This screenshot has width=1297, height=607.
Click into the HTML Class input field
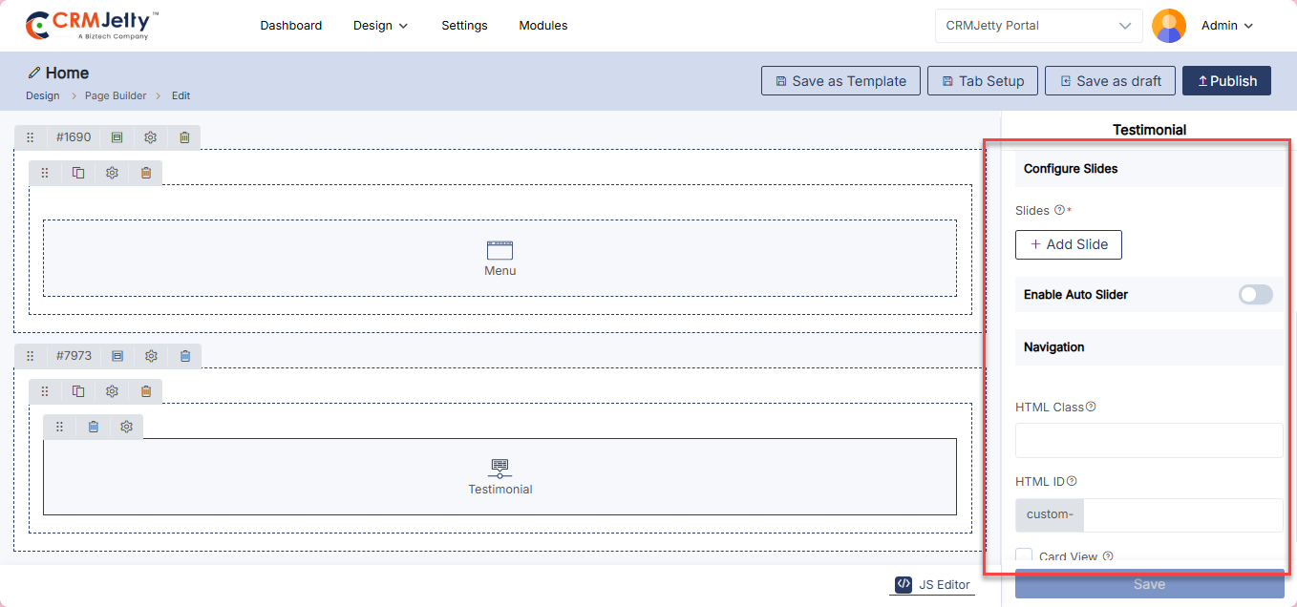pos(1148,441)
